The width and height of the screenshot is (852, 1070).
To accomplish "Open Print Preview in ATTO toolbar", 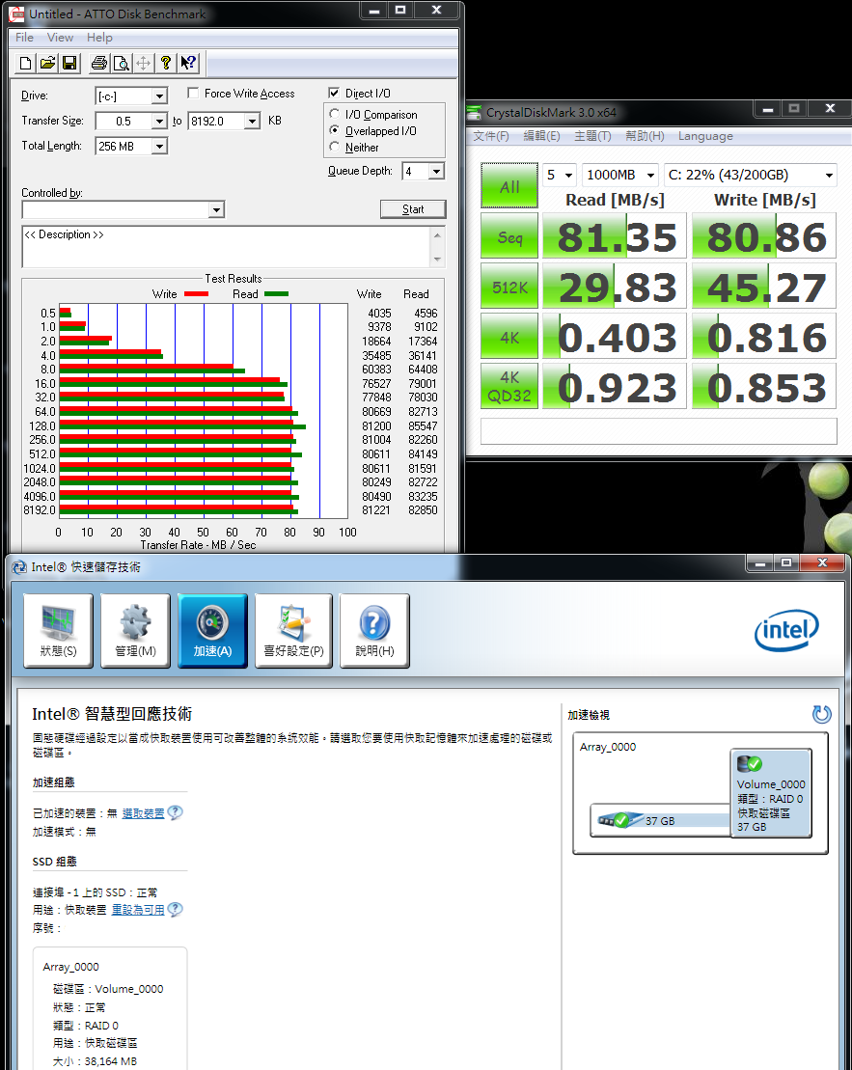I will pyautogui.click(x=121, y=64).
